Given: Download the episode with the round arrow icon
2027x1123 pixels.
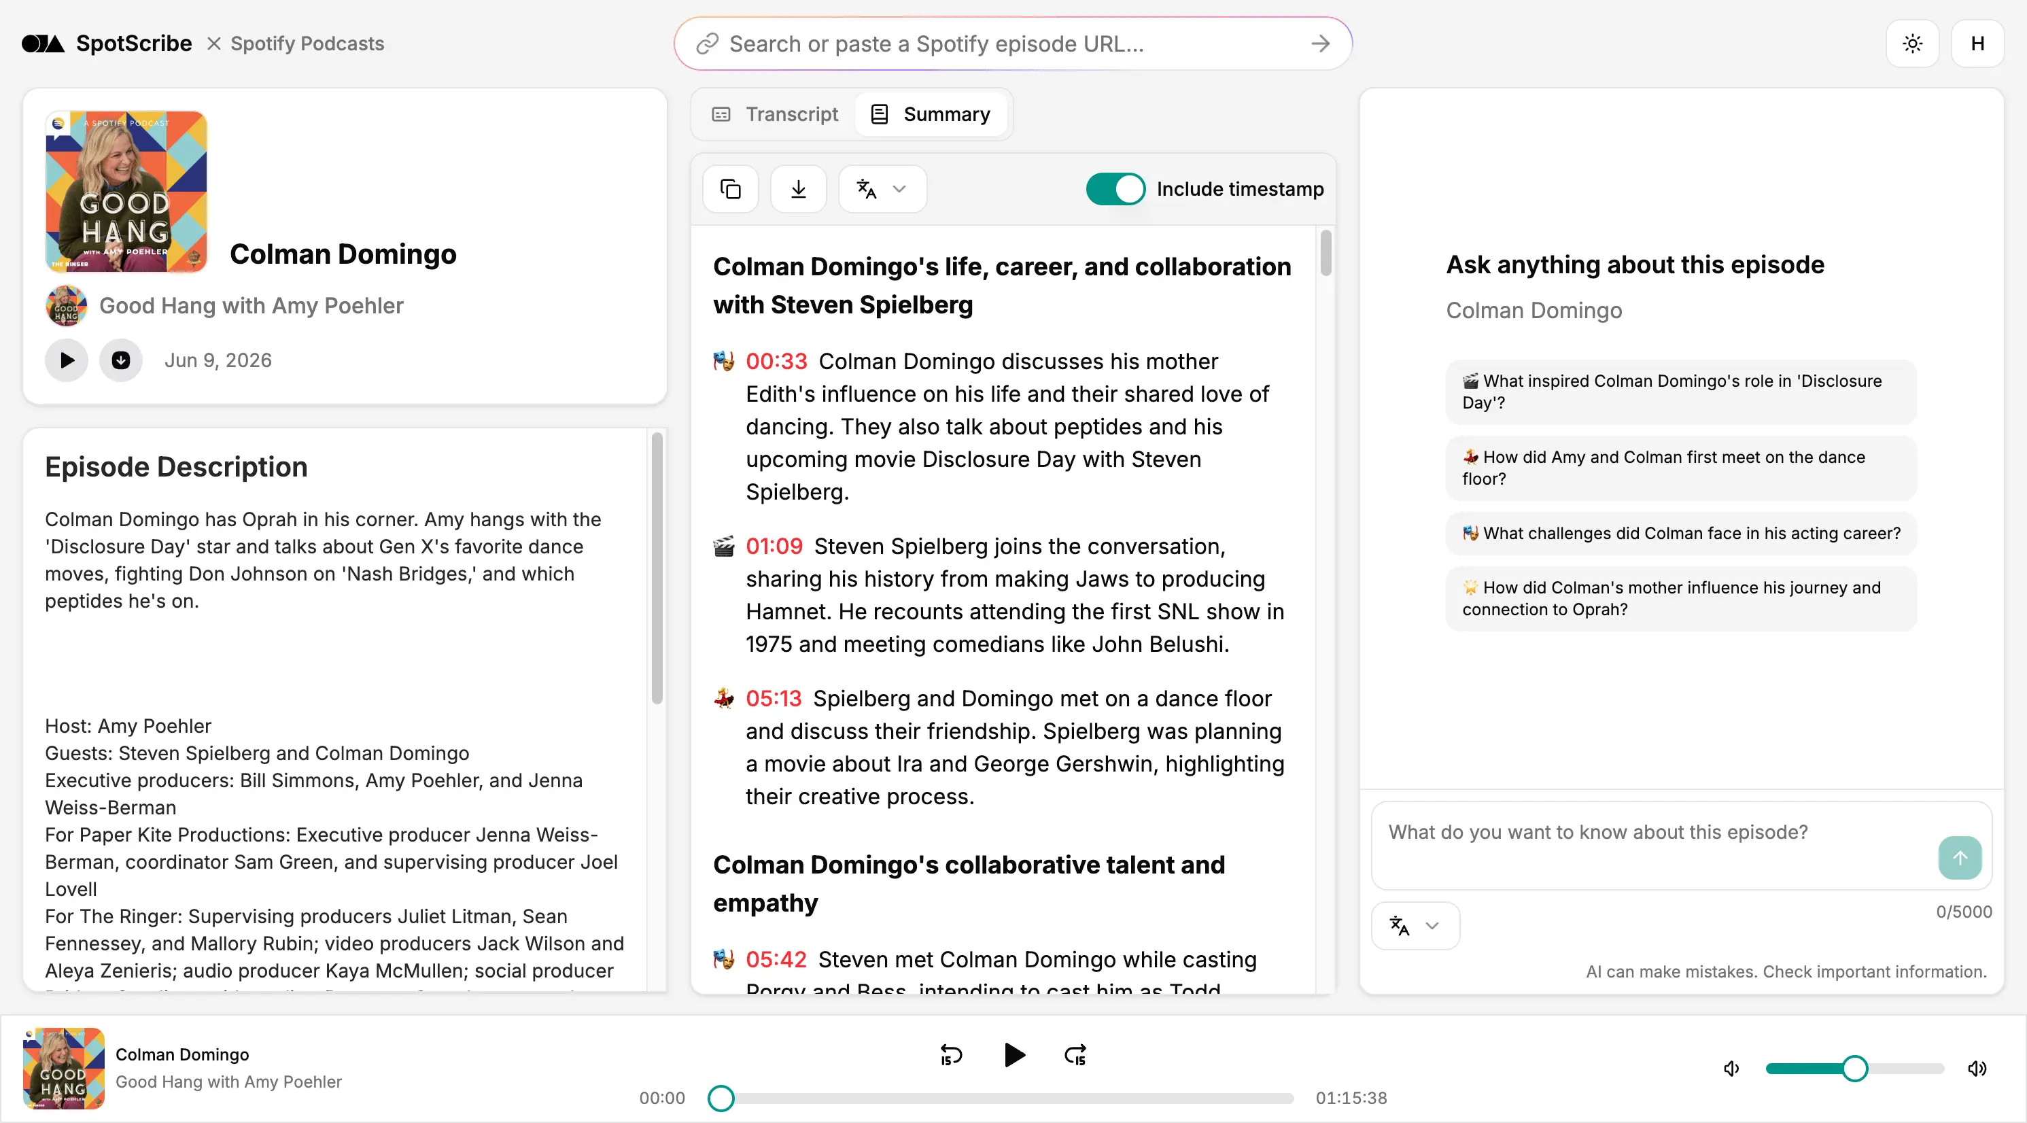Looking at the screenshot, I should (x=120, y=360).
